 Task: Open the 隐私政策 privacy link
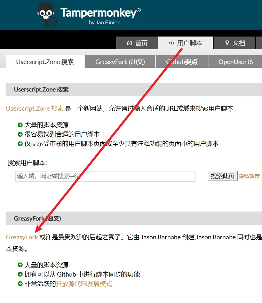[249, 176]
